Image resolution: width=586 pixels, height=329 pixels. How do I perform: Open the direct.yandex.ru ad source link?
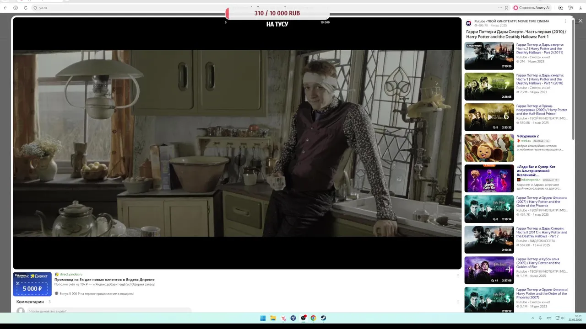tap(71, 274)
